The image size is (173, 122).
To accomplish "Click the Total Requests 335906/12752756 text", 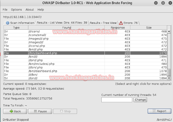I will coord(28,99).
